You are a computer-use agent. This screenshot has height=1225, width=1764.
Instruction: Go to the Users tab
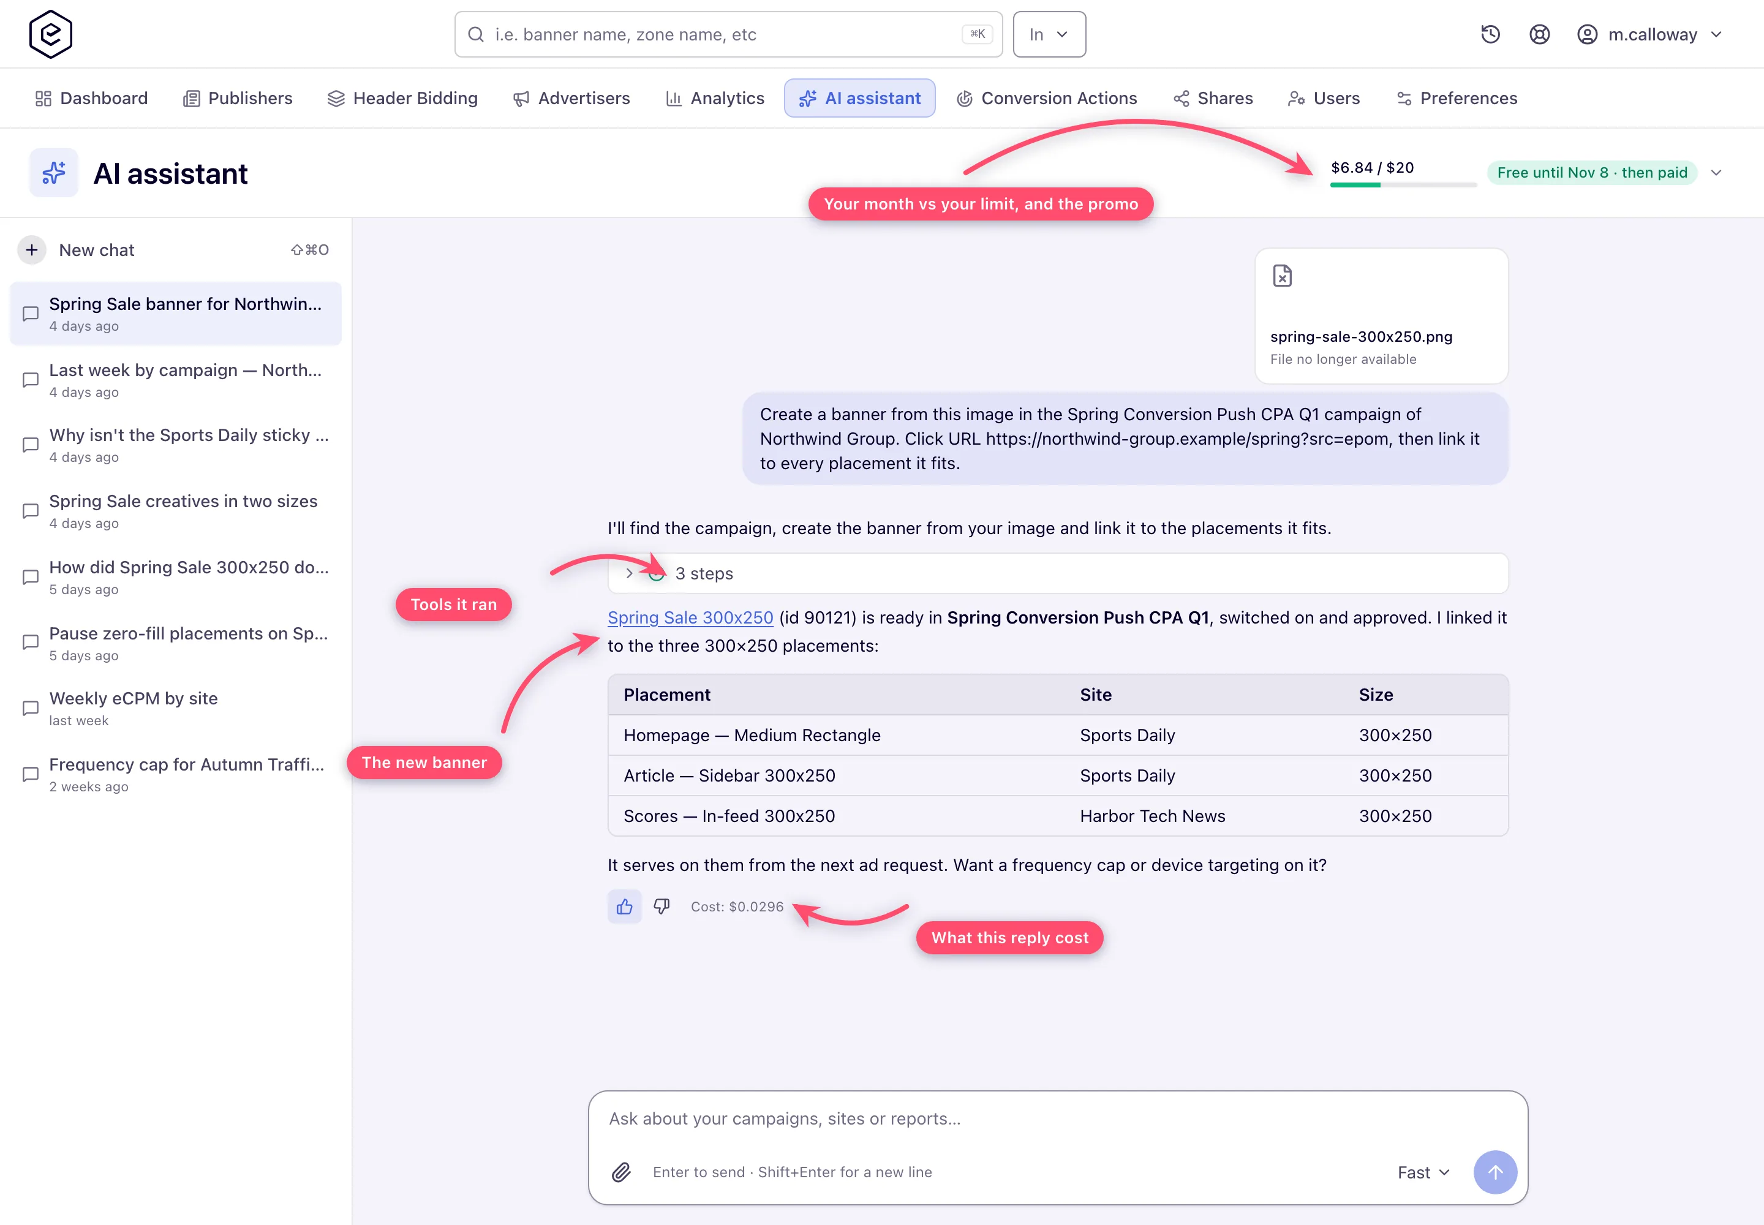coord(1324,98)
